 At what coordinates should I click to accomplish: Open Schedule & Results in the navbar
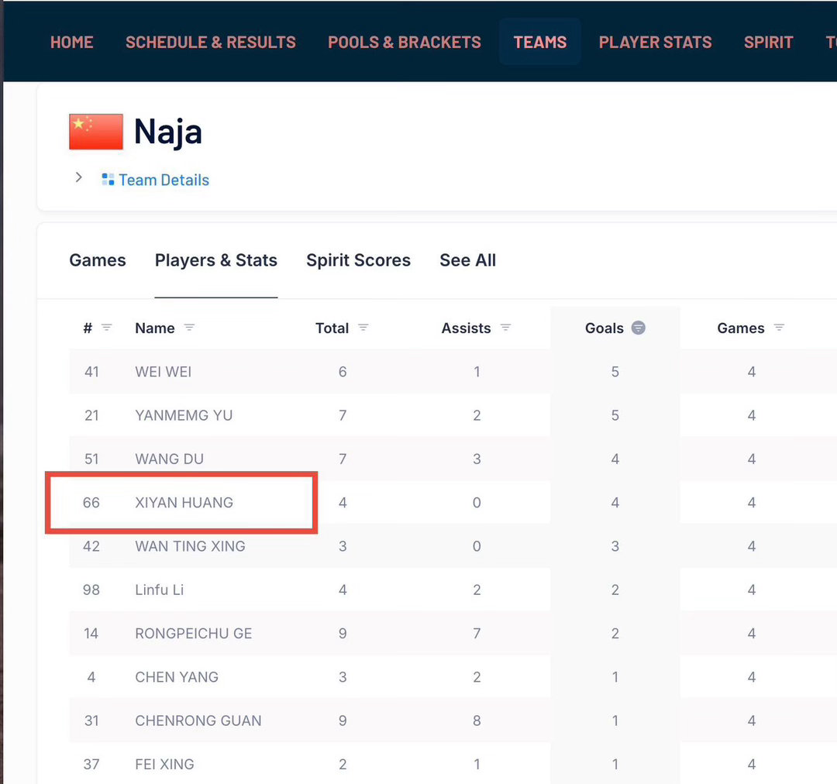coord(210,42)
